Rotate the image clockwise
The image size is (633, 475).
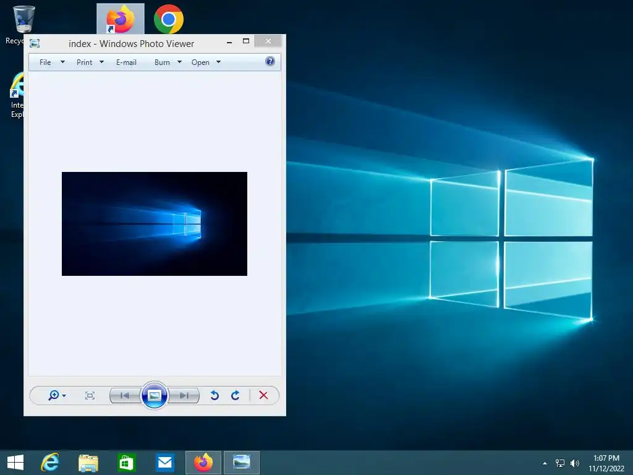point(236,395)
